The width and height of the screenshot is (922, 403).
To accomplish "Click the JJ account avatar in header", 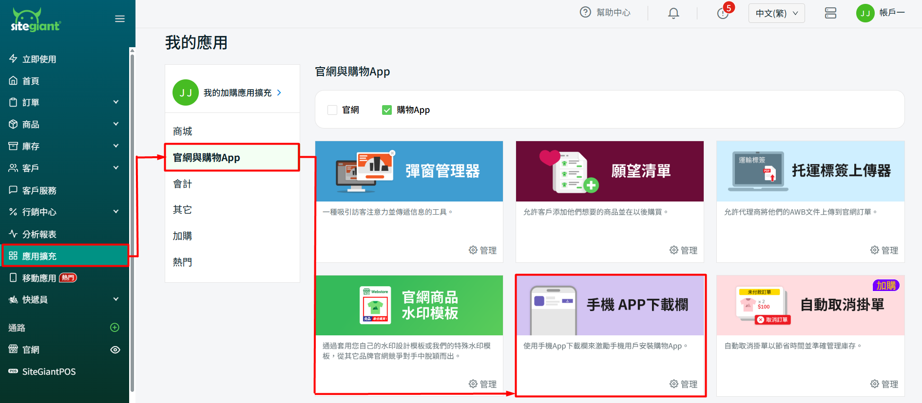I will point(865,13).
